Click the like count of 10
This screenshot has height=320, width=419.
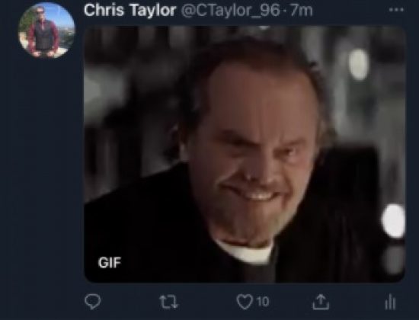[263, 302]
